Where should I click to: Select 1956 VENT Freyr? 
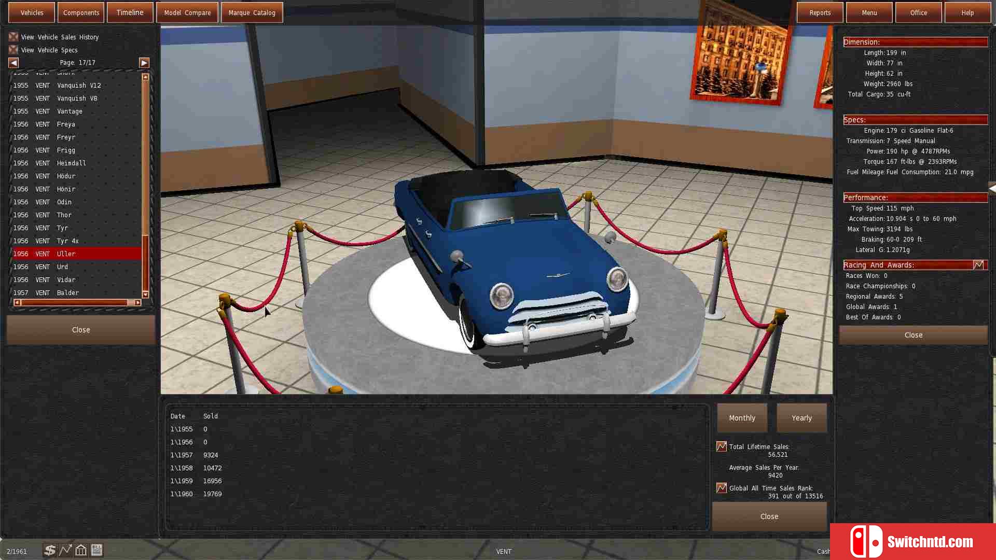tap(76, 137)
